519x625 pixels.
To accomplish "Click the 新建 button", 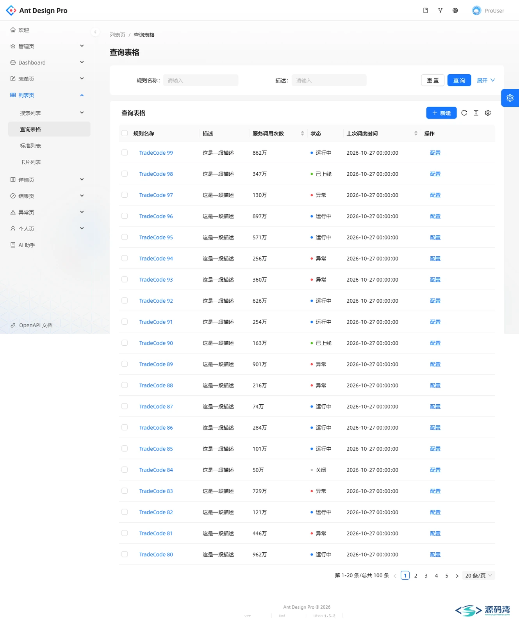I will [x=441, y=113].
